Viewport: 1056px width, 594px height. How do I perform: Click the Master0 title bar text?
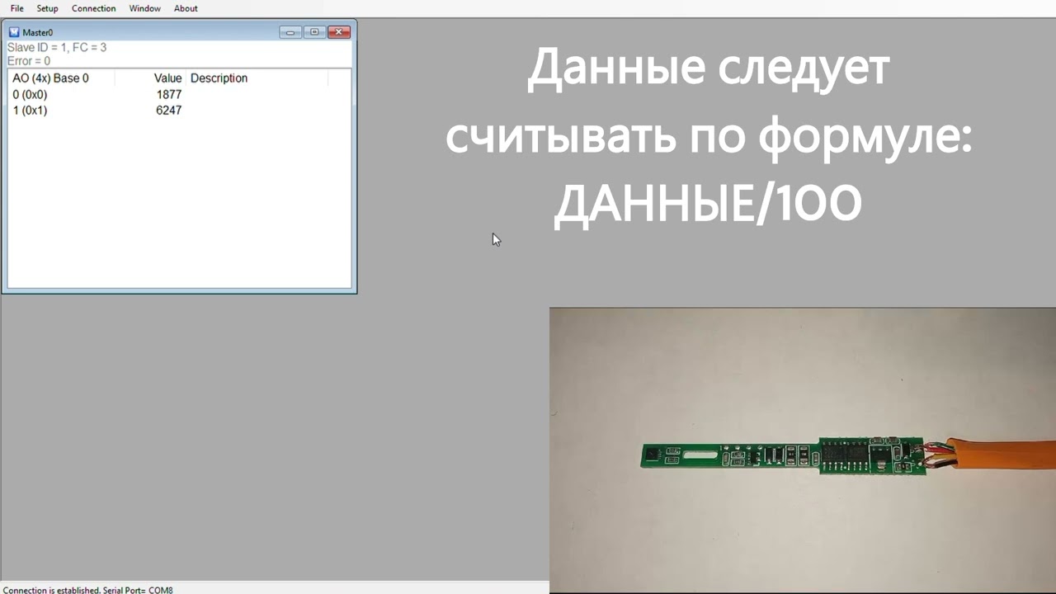[37, 33]
